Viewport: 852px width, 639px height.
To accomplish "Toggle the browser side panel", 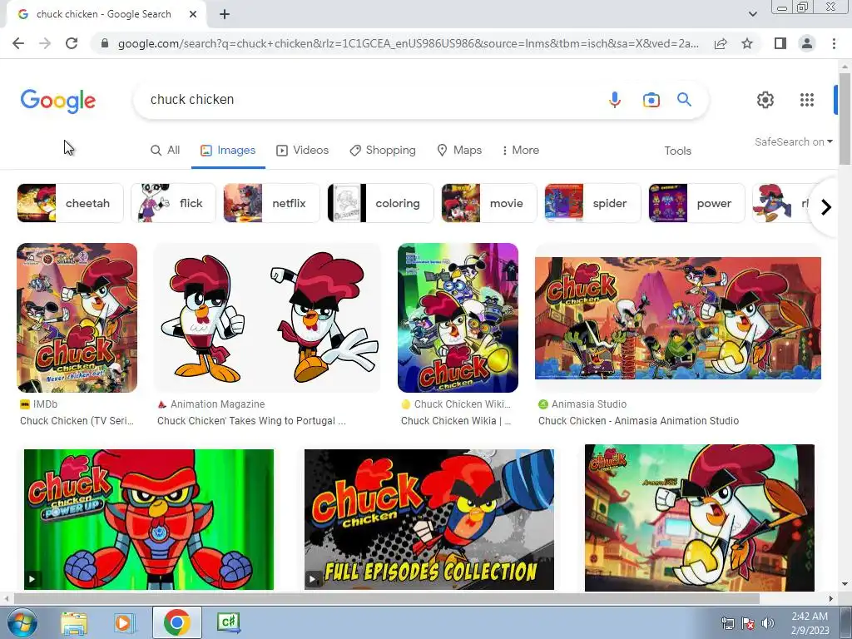I will (780, 43).
